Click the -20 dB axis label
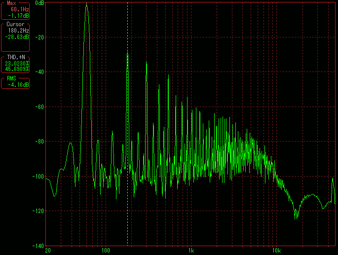The width and height of the screenshot is (338, 255). pos(39,37)
